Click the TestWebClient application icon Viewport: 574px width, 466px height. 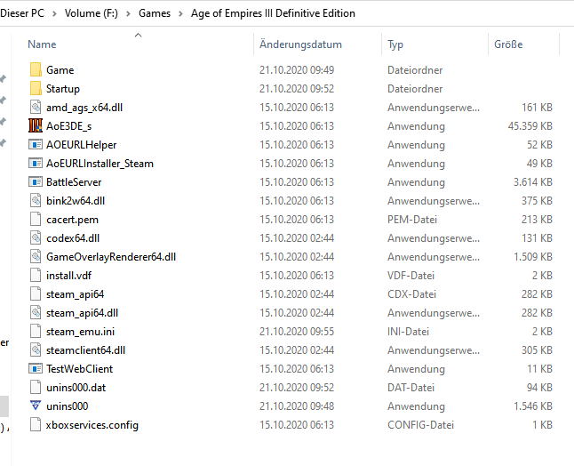(36, 368)
